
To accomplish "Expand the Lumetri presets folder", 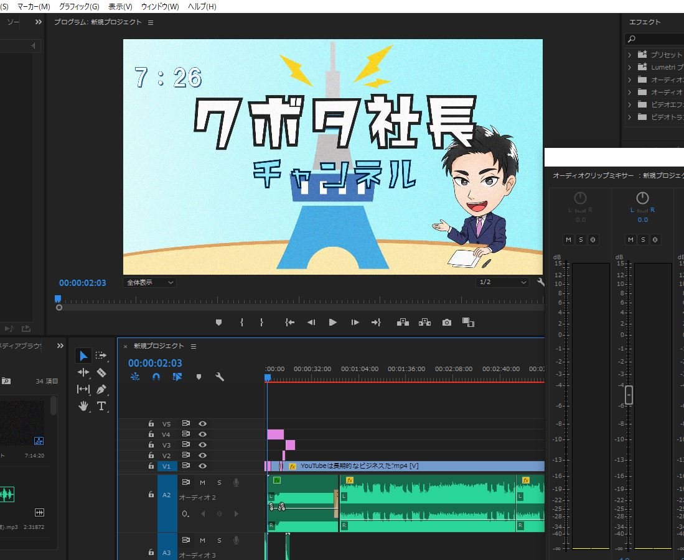I will coord(629,67).
